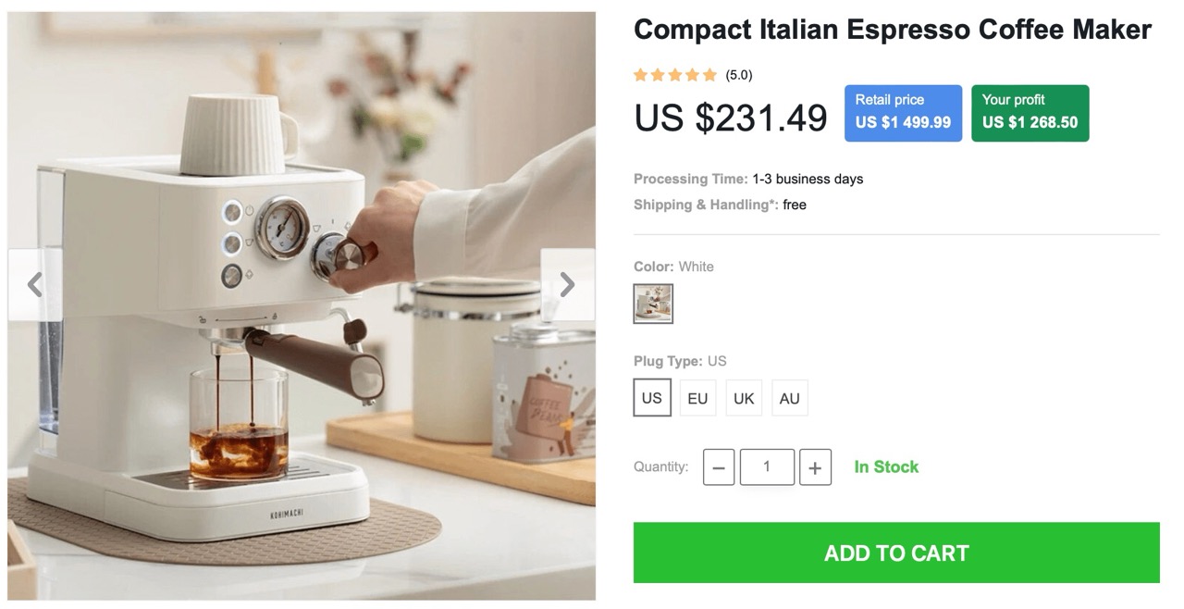Click the previous image arrow
Image resolution: width=1184 pixels, height=609 pixels.
point(35,285)
